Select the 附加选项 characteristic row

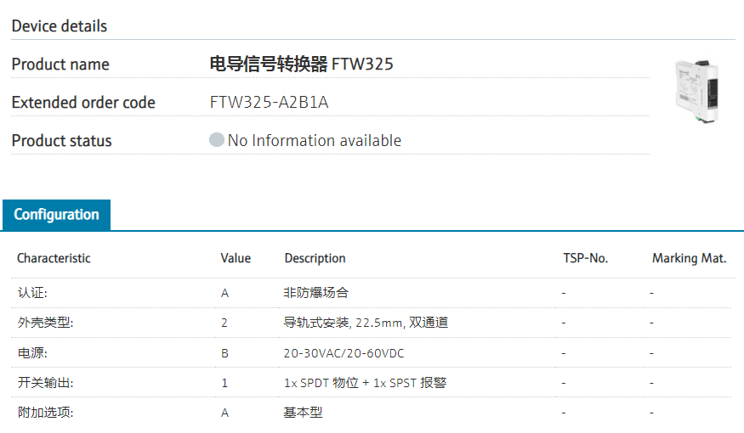(39, 413)
